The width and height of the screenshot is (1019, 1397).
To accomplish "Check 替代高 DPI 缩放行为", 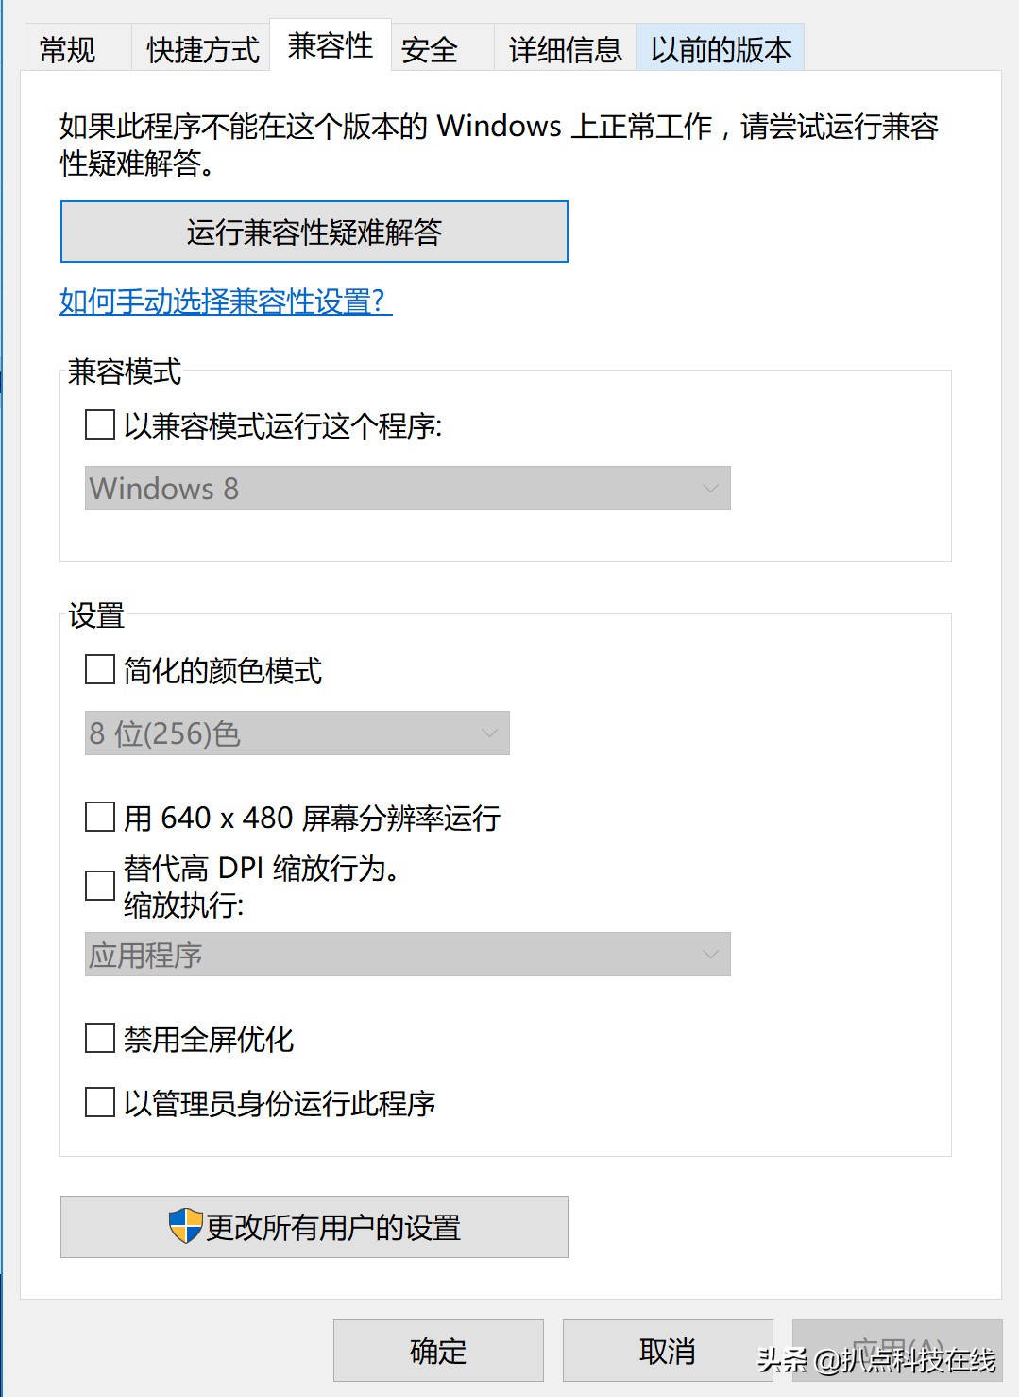I will click(97, 886).
